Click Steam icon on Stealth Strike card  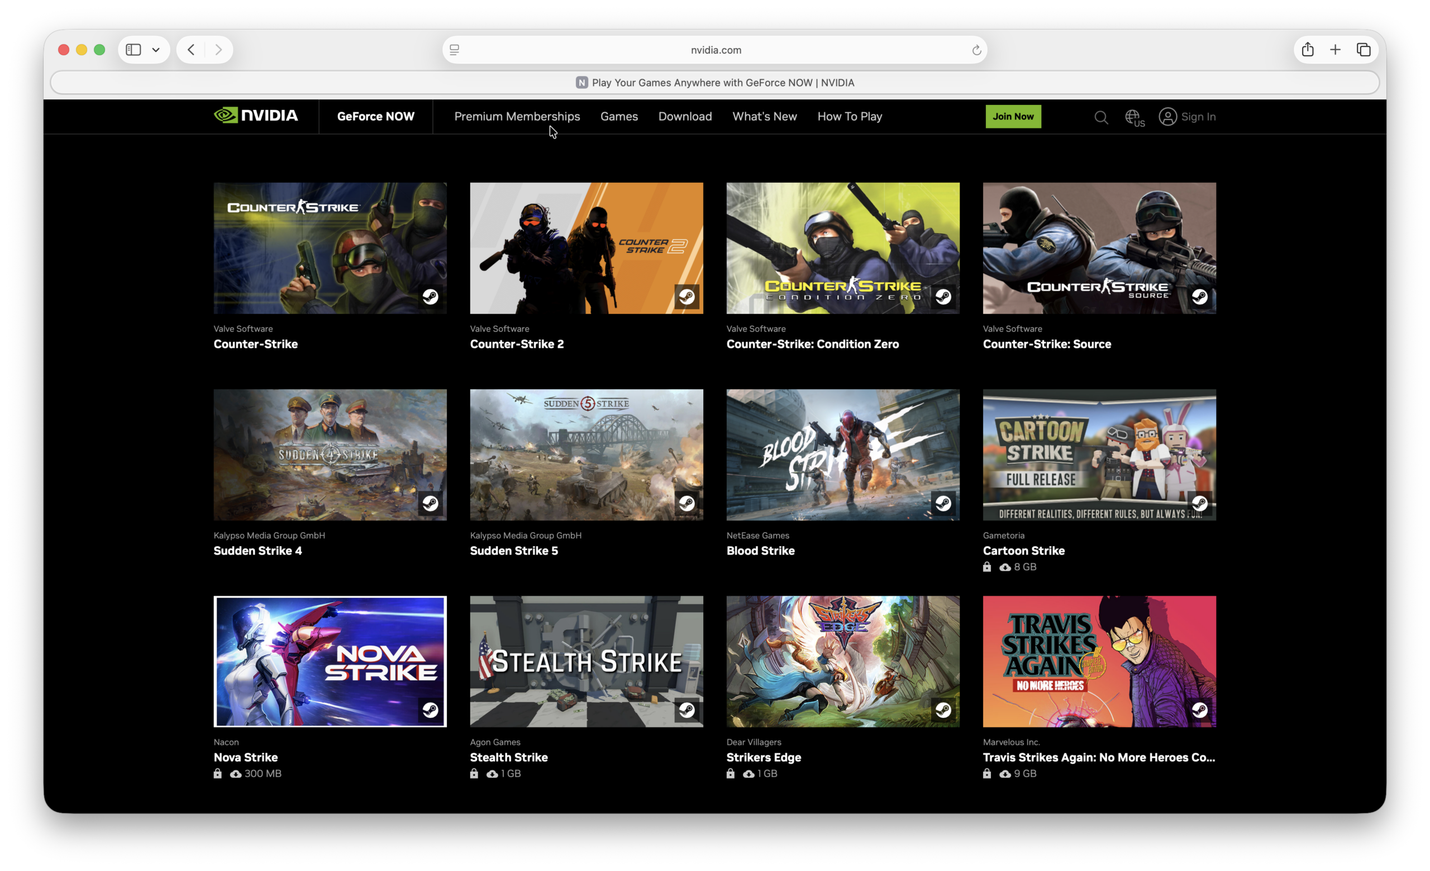pyautogui.click(x=687, y=710)
